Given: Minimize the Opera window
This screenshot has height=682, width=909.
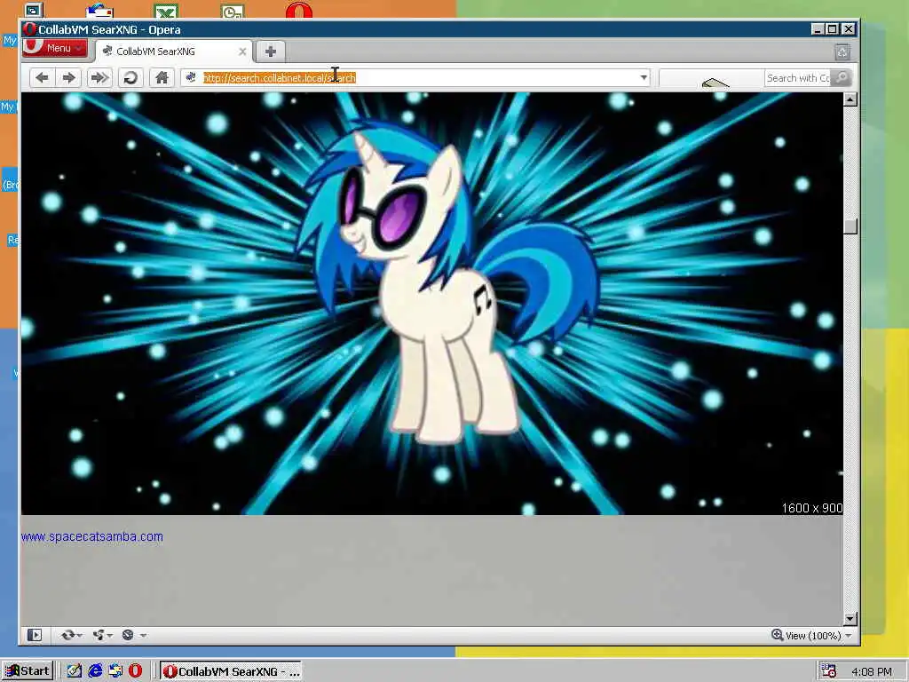Looking at the screenshot, I should (818, 29).
